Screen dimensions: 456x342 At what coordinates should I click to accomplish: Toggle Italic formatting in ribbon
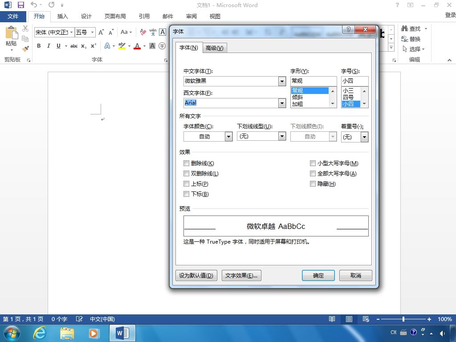click(49, 46)
